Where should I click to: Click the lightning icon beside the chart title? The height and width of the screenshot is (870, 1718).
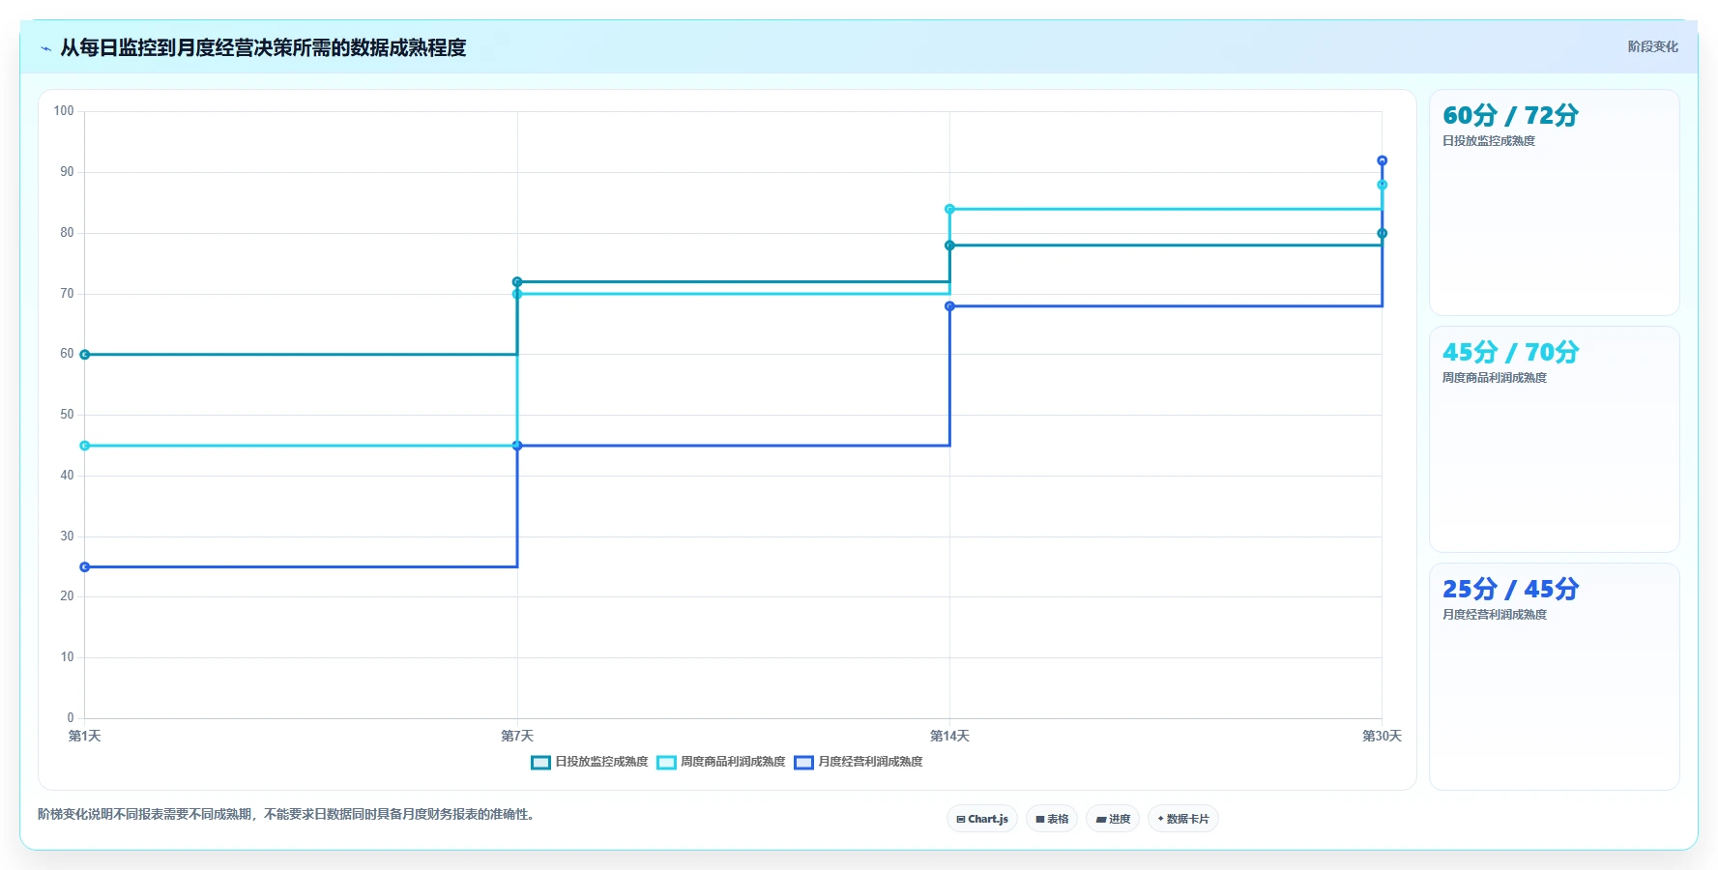(45, 48)
